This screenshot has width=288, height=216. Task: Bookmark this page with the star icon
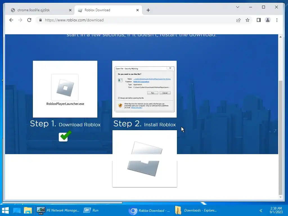pos(247,20)
